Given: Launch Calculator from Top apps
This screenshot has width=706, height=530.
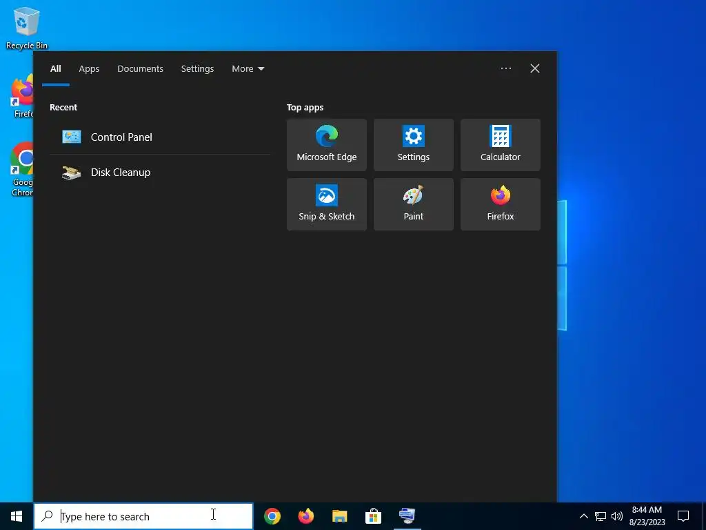Looking at the screenshot, I should (501, 145).
